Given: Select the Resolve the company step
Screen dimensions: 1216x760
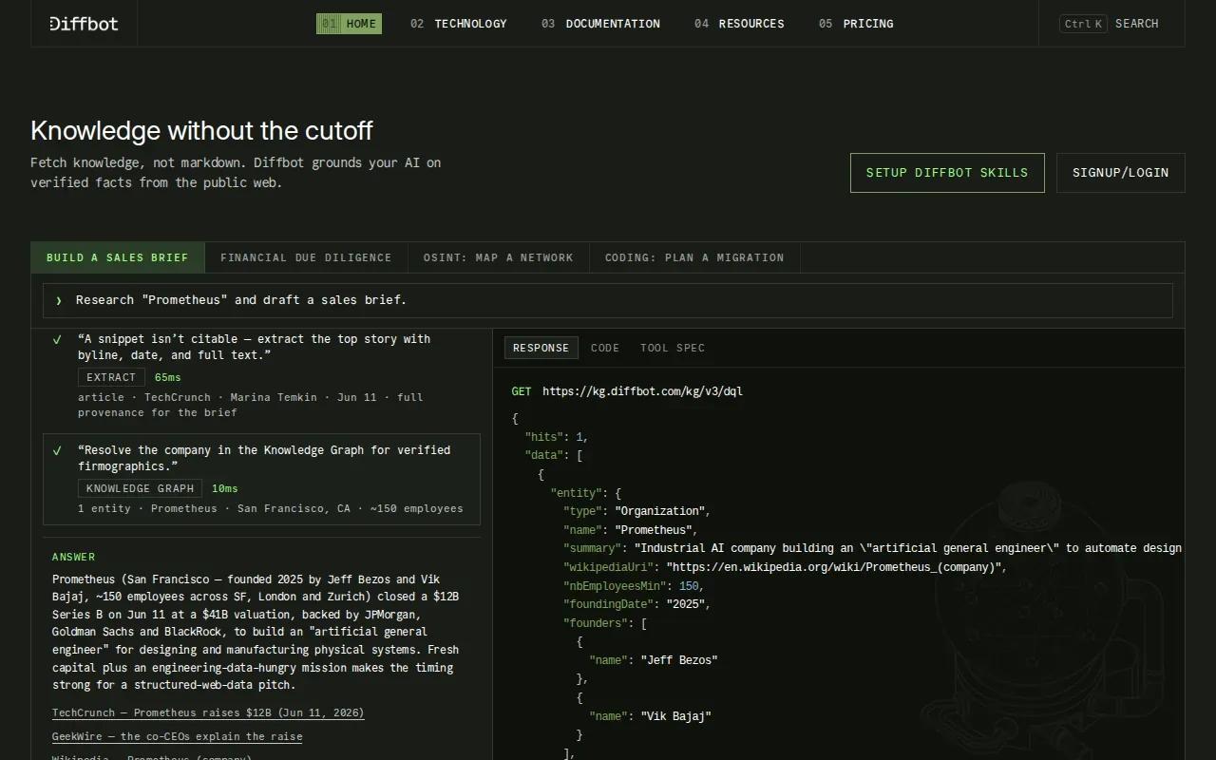Looking at the screenshot, I should [x=262, y=480].
